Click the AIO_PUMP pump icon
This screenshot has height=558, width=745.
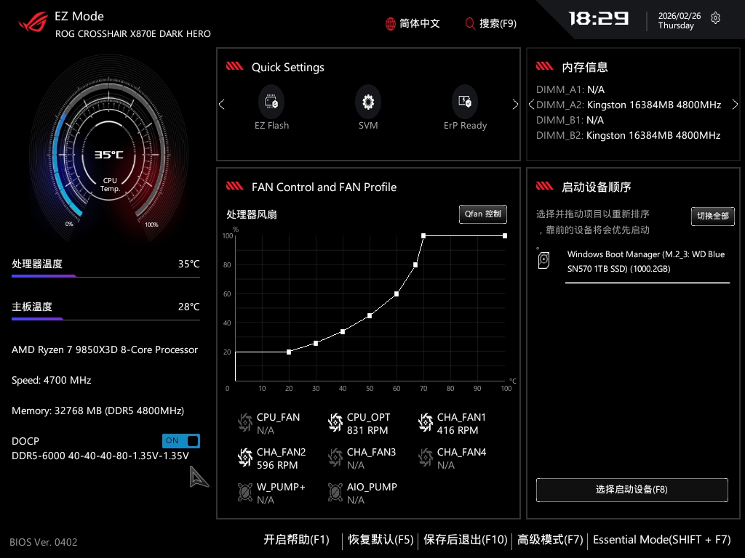[335, 493]
